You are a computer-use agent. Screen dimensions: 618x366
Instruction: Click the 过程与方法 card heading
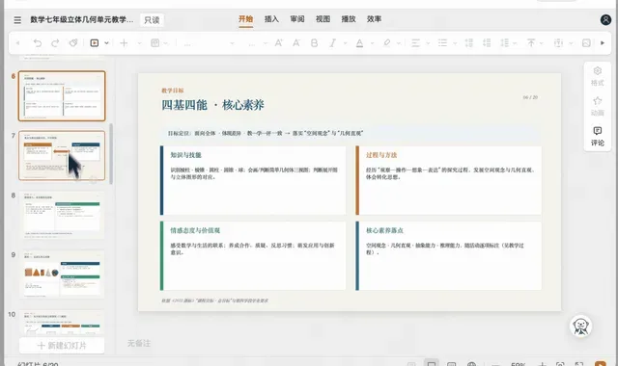click(x=381, y=155)
